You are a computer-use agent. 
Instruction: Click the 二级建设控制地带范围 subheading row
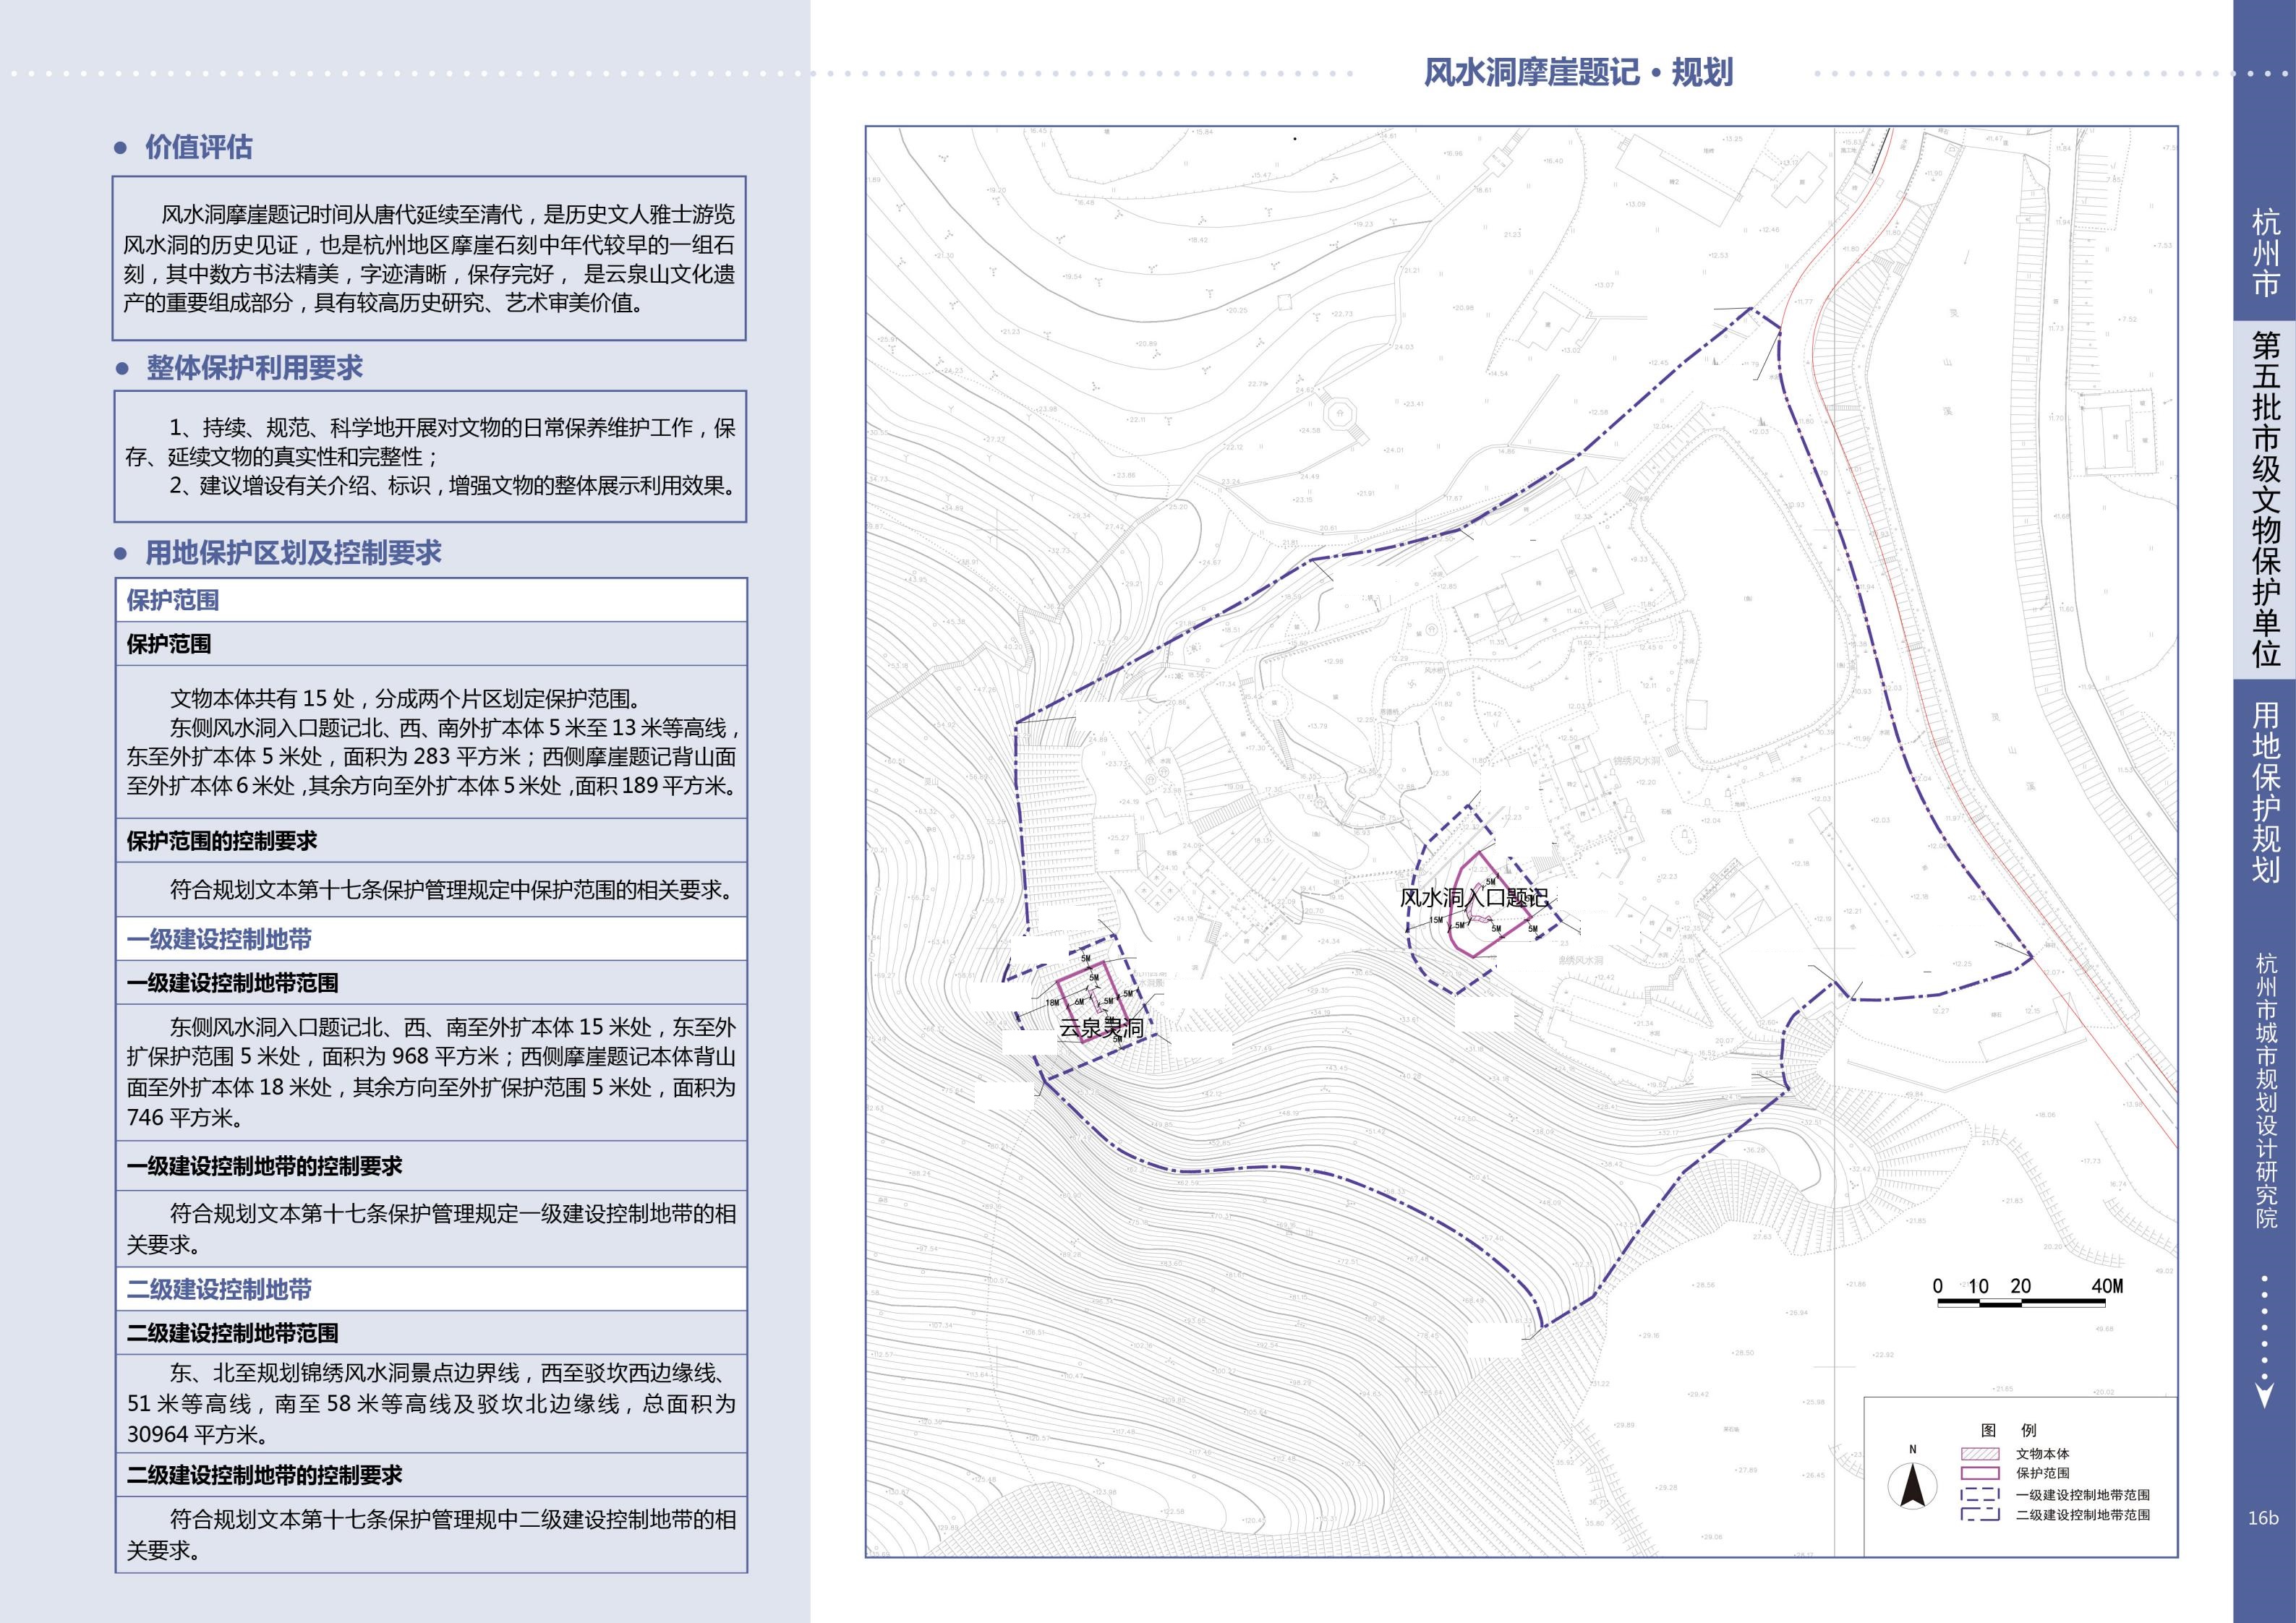(x=431, y=1333)
